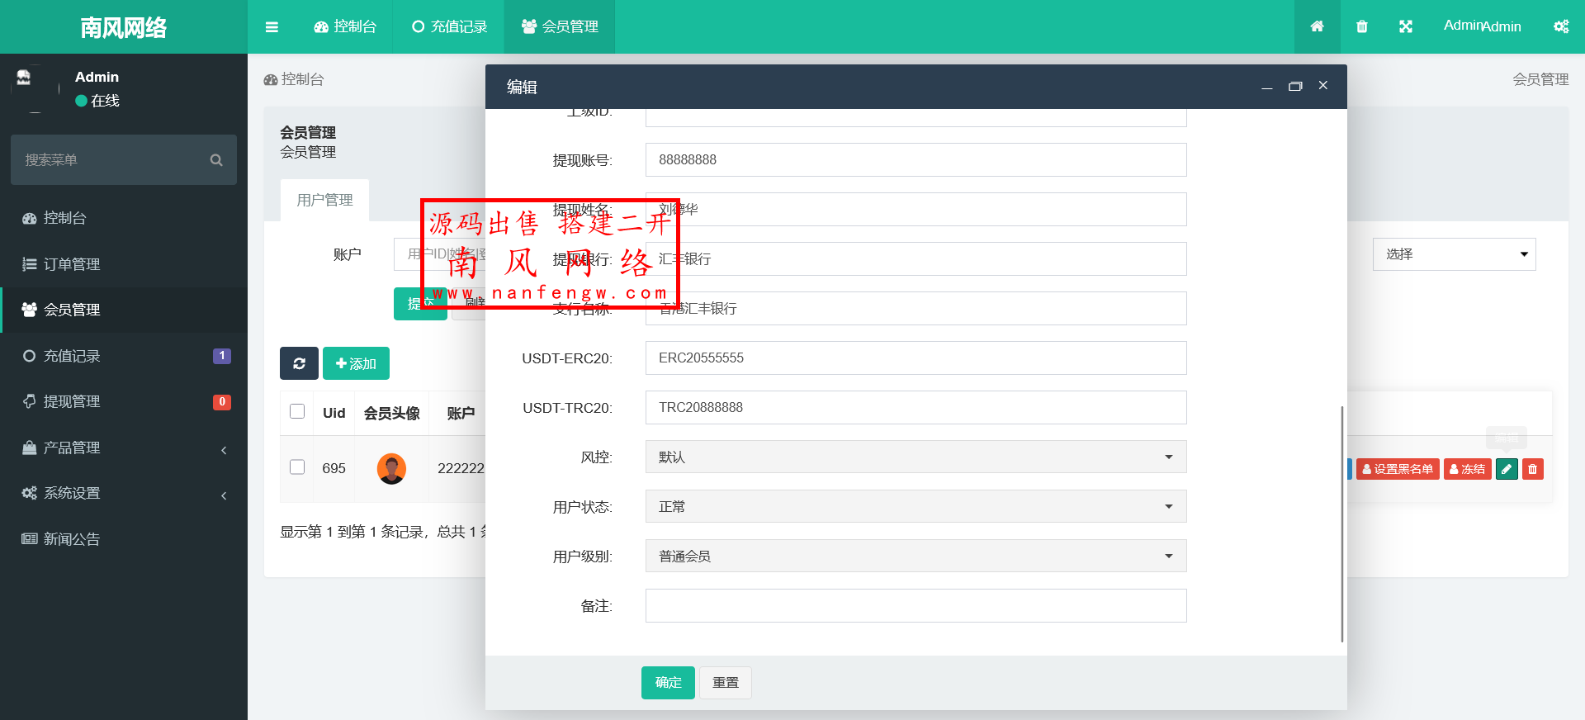Expand 系统设置 submenu
The width and height of the screenshot is (1585, 720).
coord(124,493)
